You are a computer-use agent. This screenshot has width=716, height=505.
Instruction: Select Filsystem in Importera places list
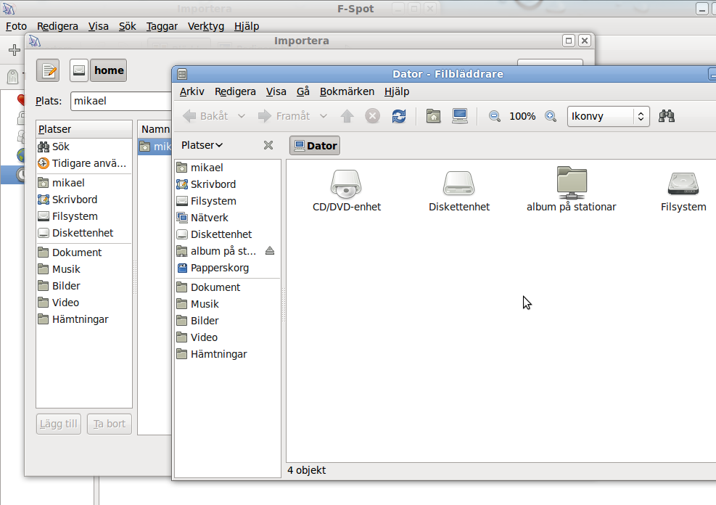tap(84, 216)
